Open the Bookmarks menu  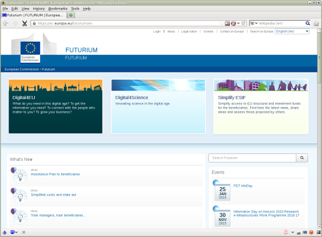point(58,9)
